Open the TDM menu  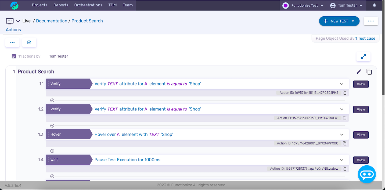pyautogui.click(x=113, y=5)
